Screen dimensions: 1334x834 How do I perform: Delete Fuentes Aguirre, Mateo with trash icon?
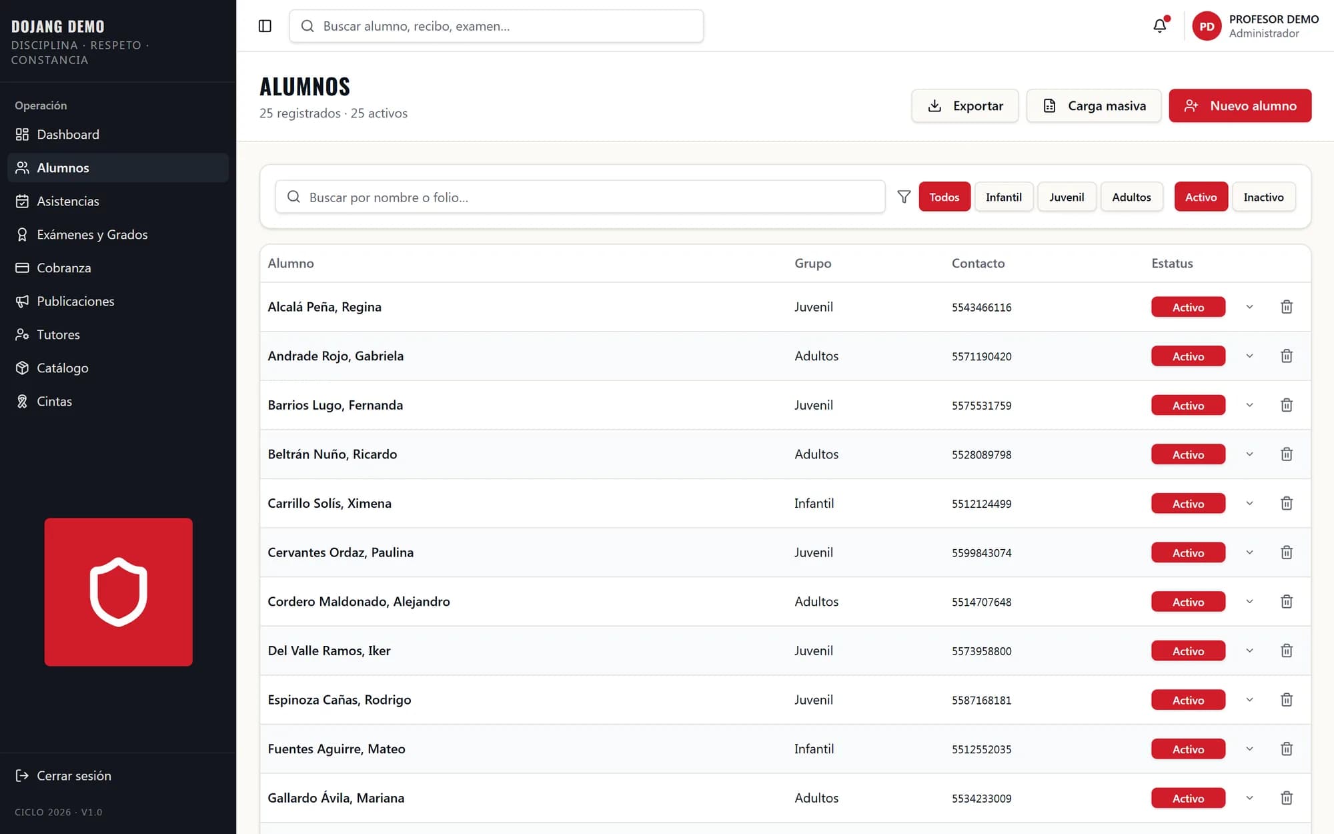(x=1287, y=749)
